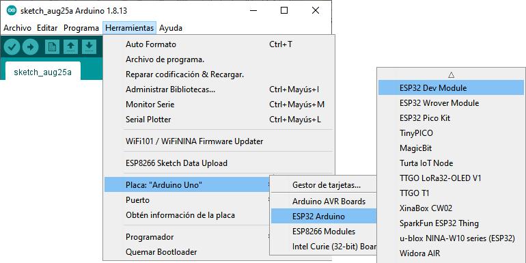This screenshot has width=526, height=263.
Task: Open the Programa menu
Action: tap(81, 28)
